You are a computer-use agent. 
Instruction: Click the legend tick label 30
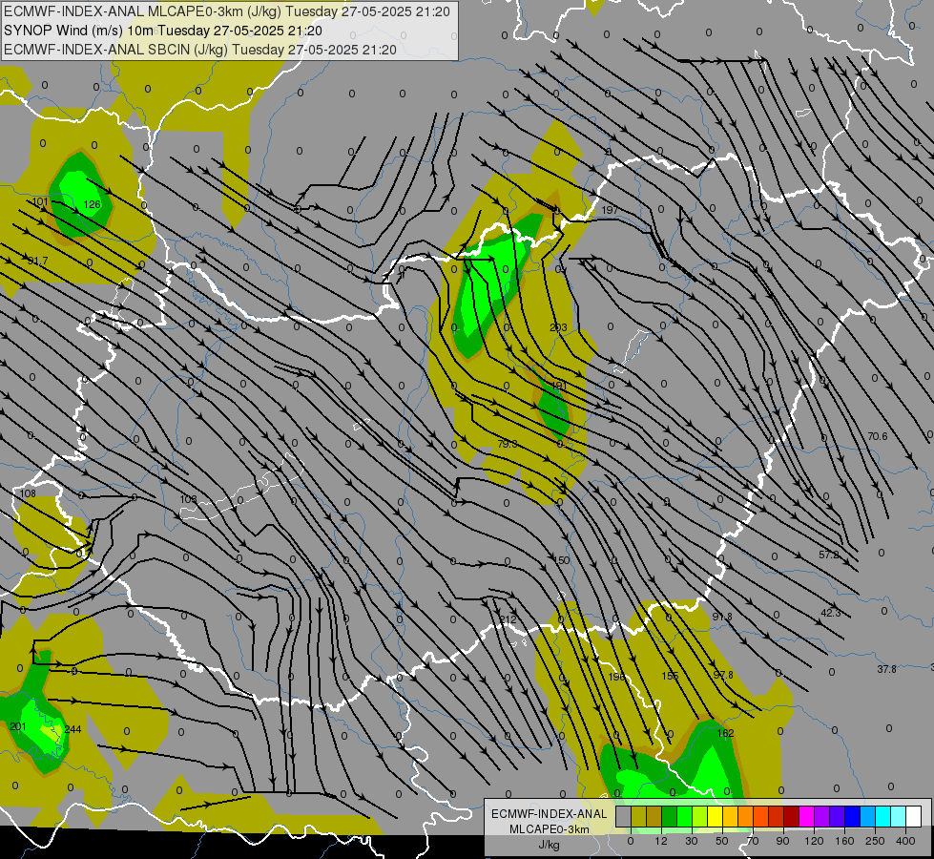(691, 841)
